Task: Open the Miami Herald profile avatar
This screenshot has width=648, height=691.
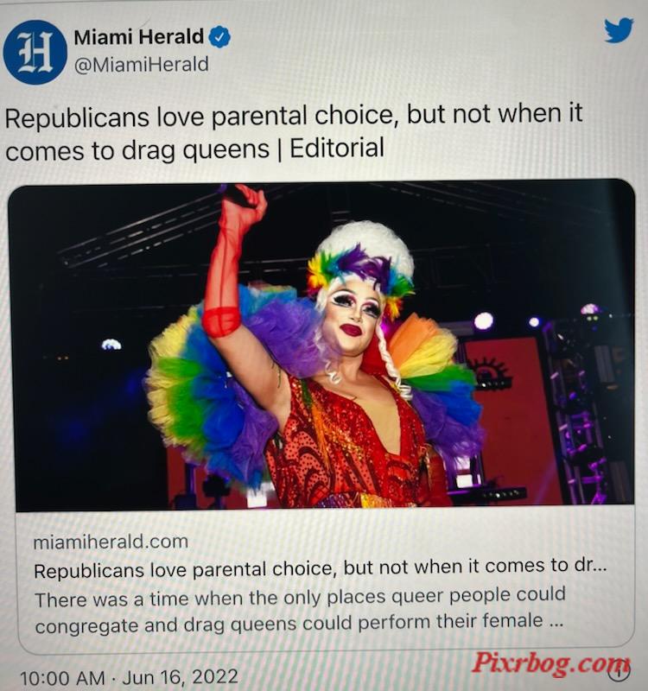Action: pos(35,52)
